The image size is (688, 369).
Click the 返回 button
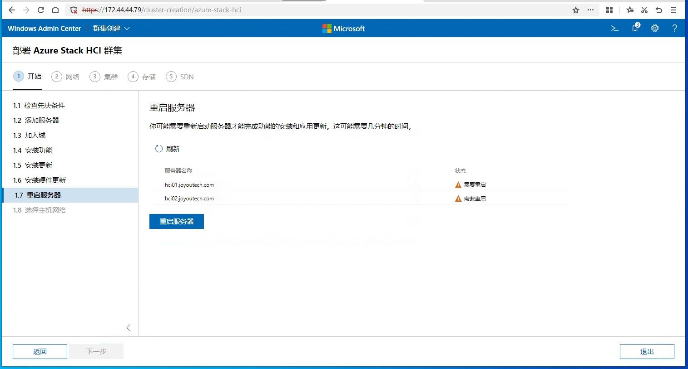(x=40, y=351)
